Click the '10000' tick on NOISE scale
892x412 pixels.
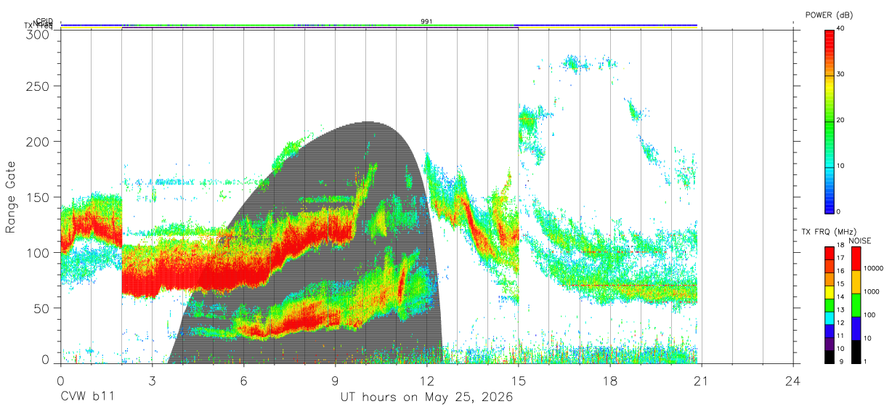875,268
